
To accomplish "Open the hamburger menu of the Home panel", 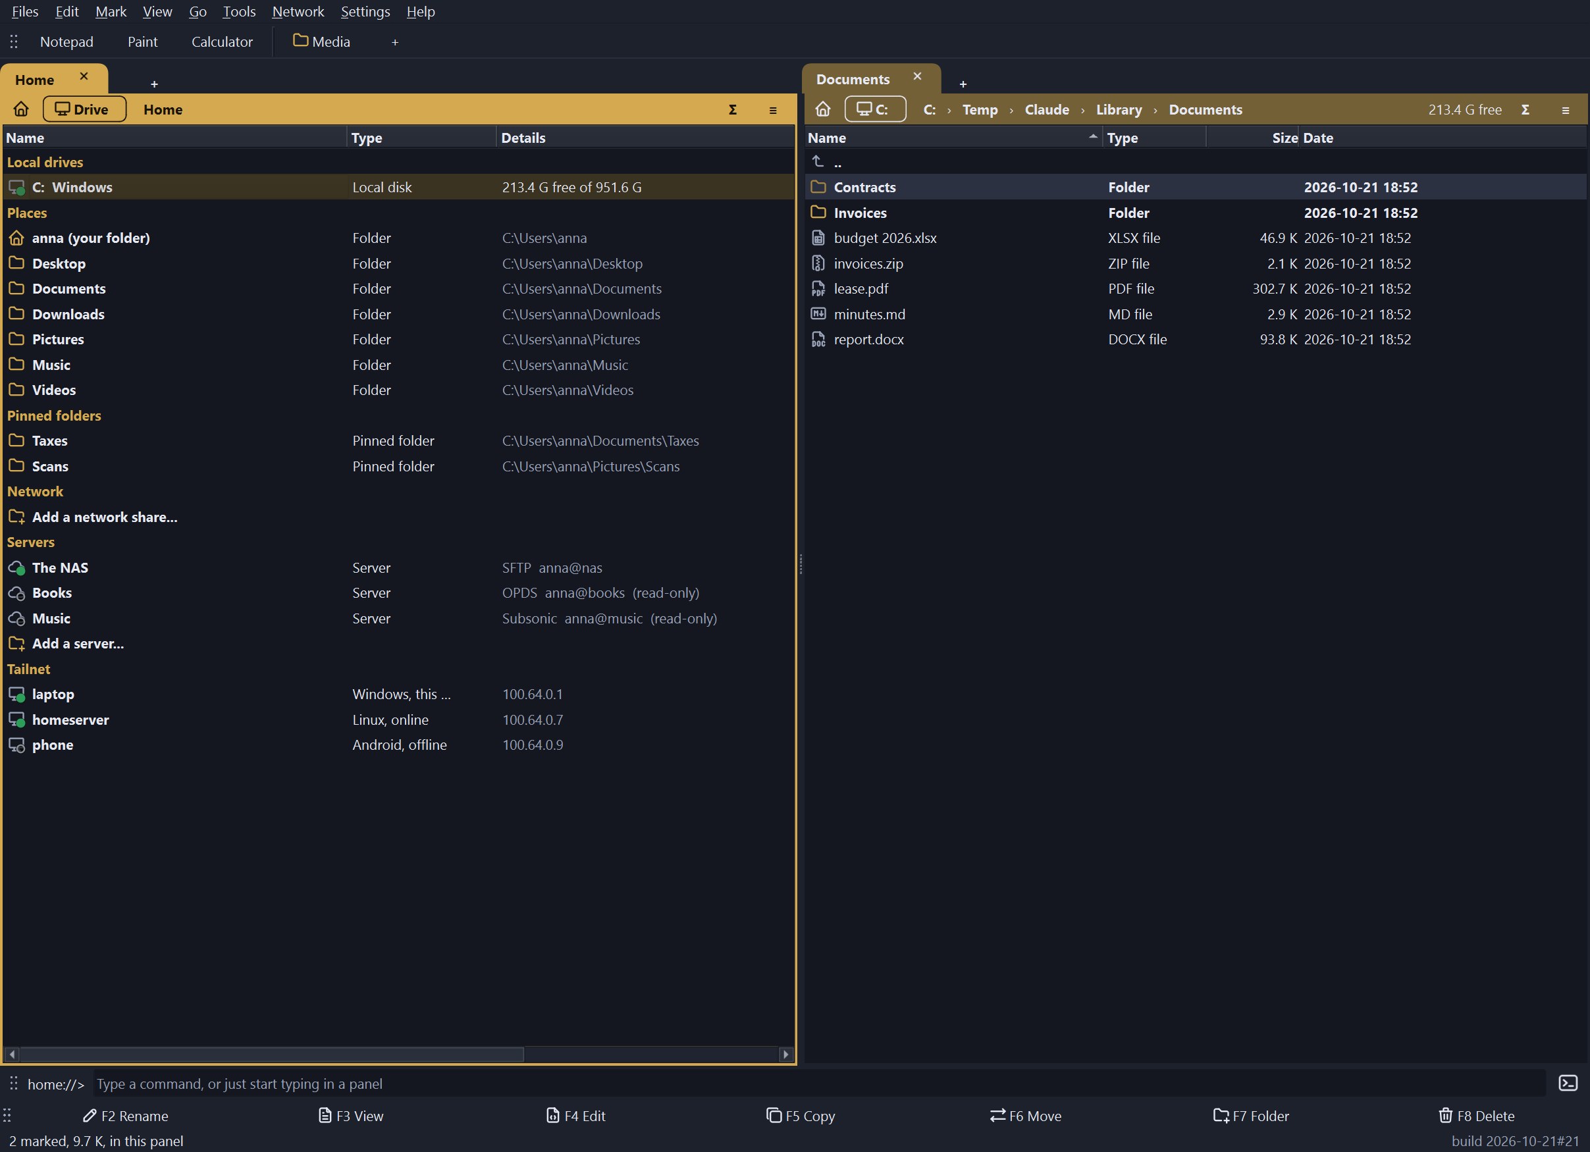I will pos(772,110).
